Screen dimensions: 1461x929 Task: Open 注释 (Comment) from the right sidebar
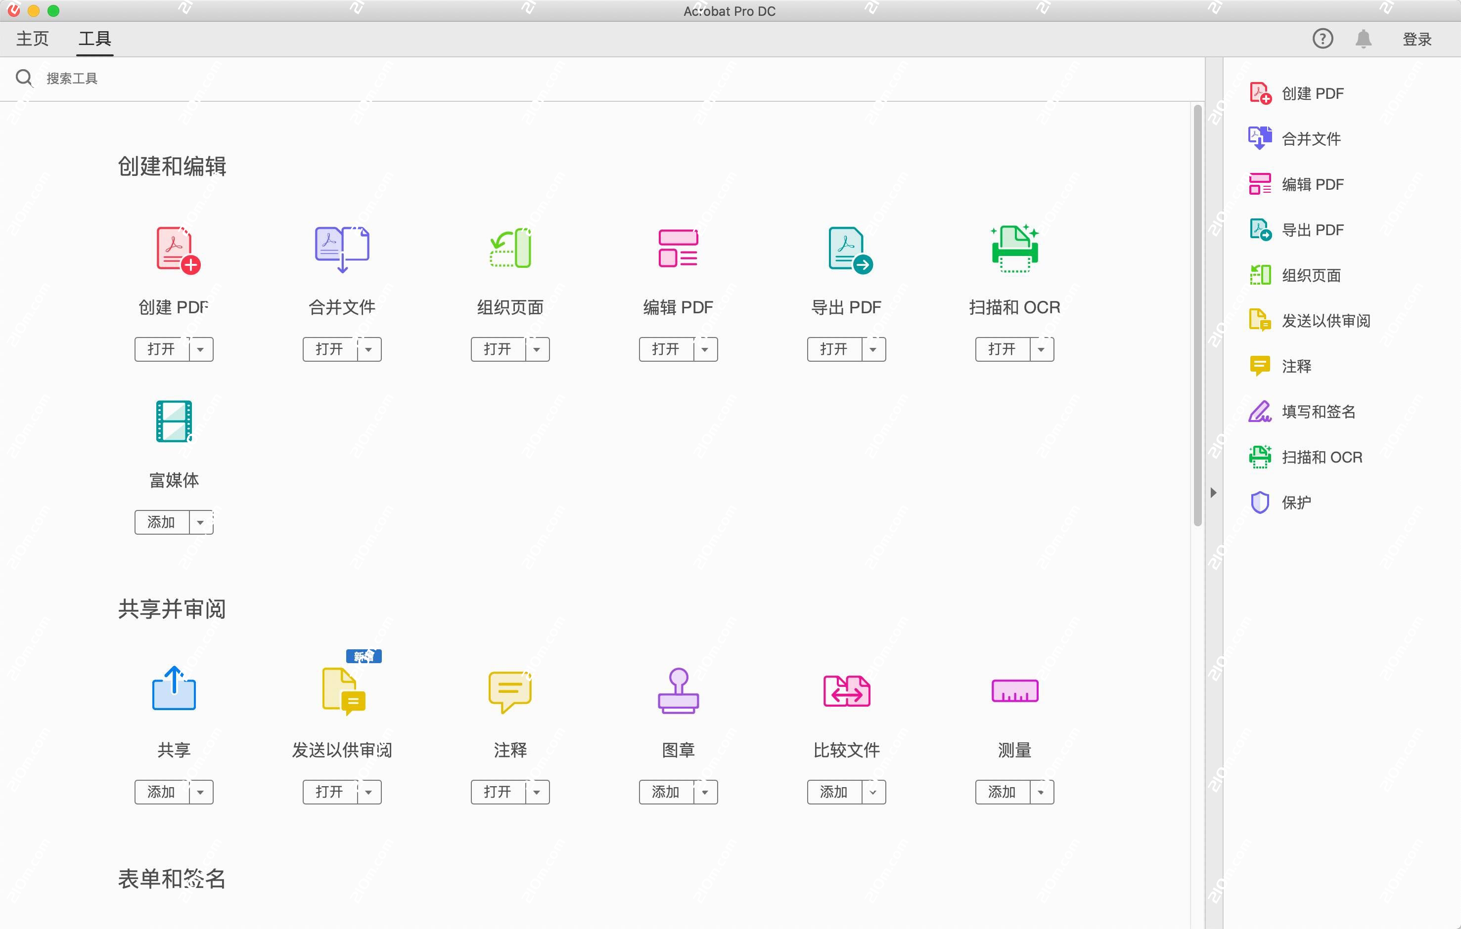[1296, 366]
